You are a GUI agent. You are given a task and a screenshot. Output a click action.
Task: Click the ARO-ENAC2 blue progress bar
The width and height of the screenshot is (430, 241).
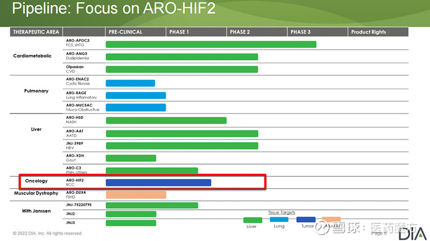(x=130, y=83)
